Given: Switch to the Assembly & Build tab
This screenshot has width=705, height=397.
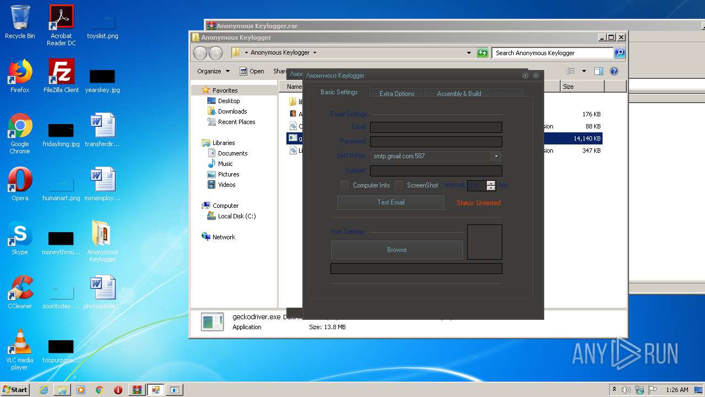Looking at the screenshot, I should tap(459, 94).
